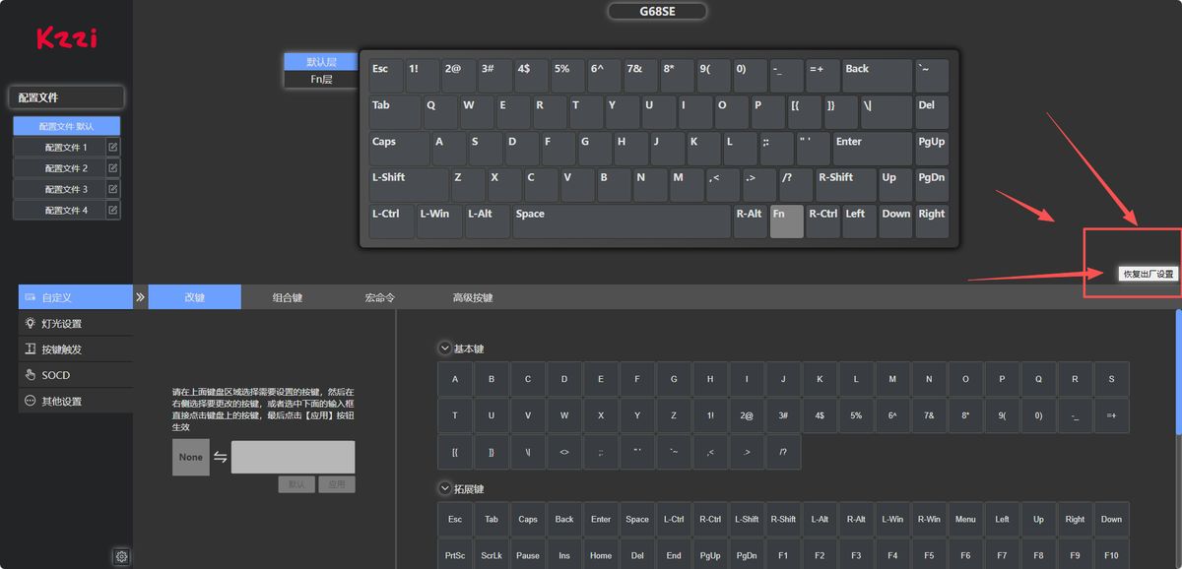Viewport: 1182px width, 569px height.
Task: Select the Esc key on the keyboard layout
Action: tap(385, 76)
